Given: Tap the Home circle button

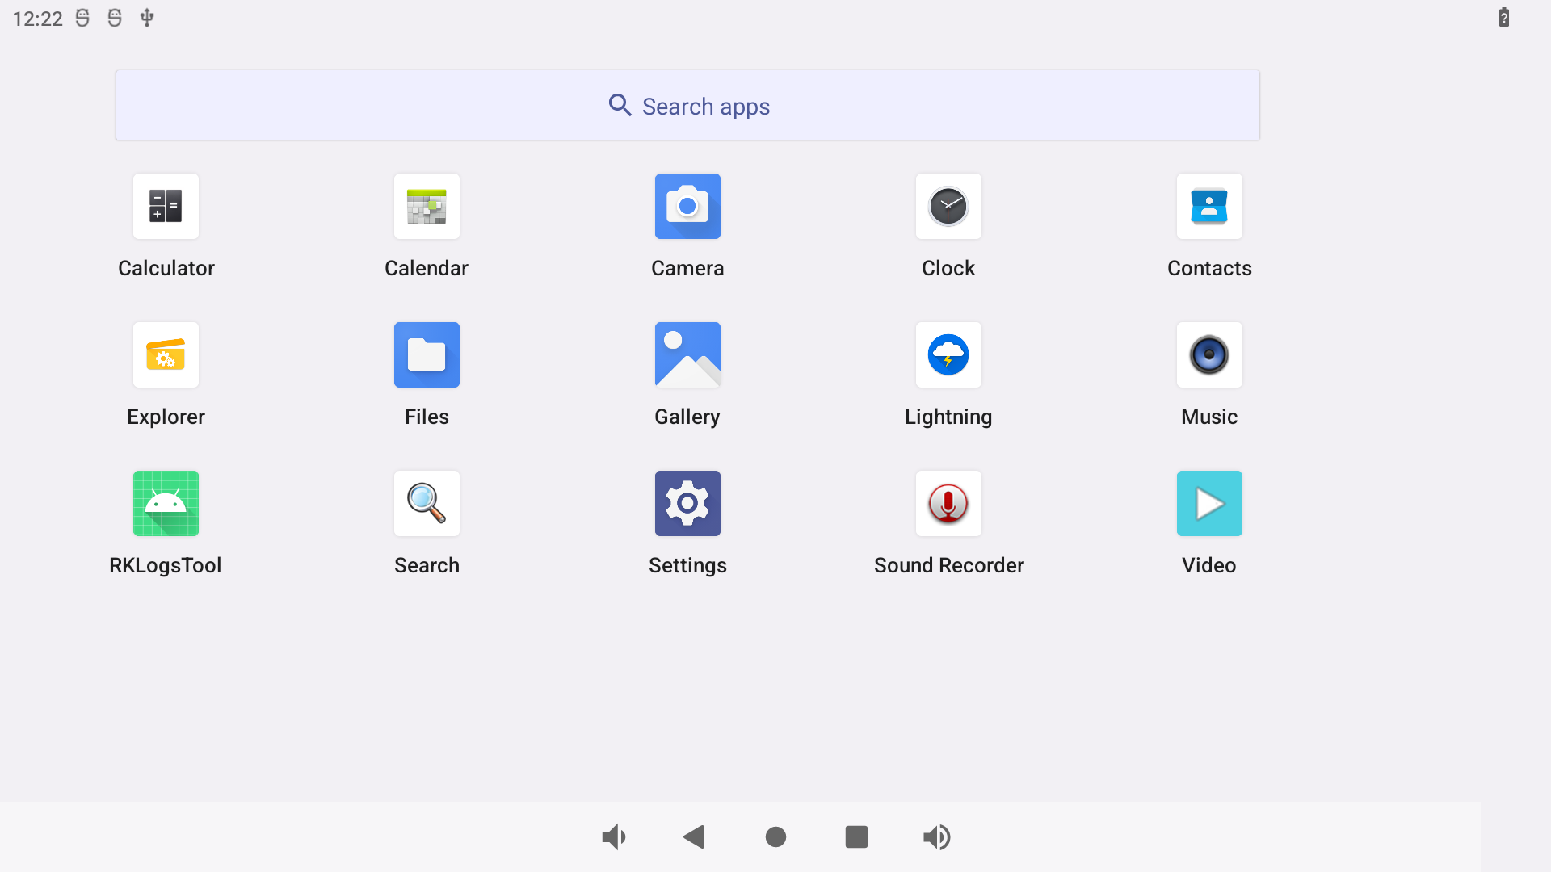Looking at the screenshot, I should pyautogui.click(x=775, y=837).
